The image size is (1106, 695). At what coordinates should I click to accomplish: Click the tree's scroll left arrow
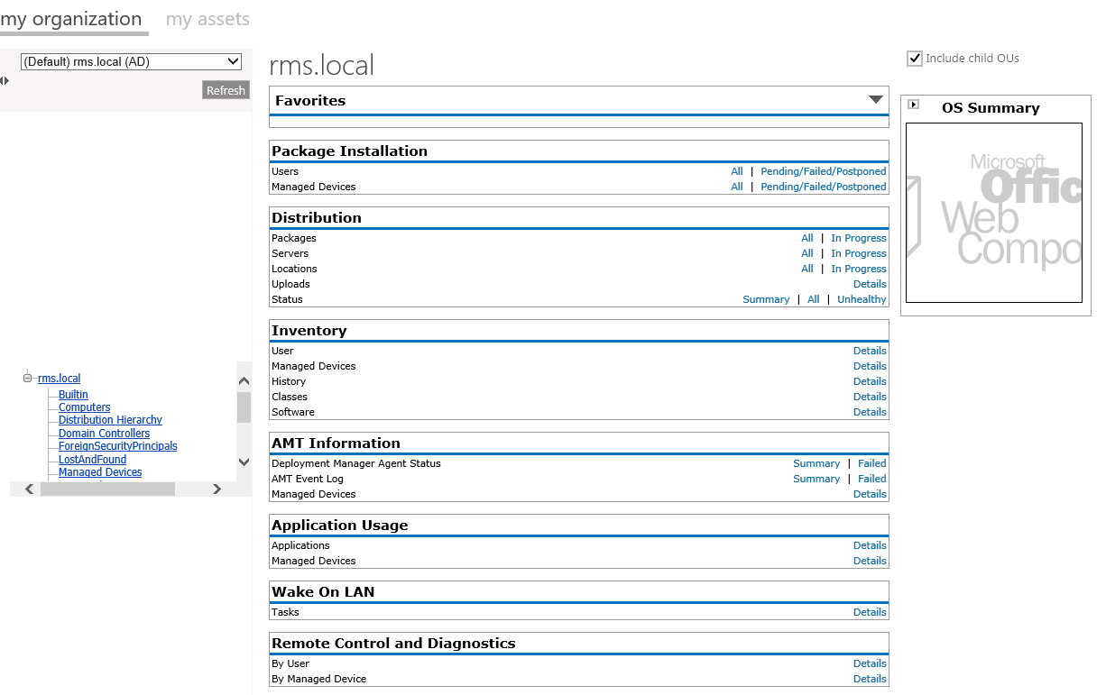(30, 489)
